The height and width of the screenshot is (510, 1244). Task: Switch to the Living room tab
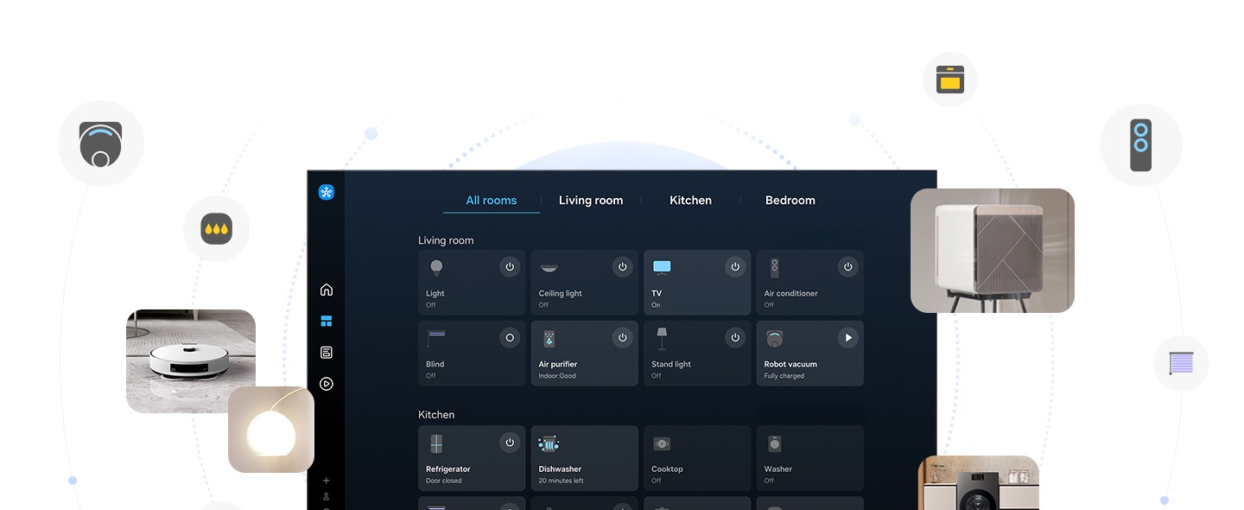tap(591, 201)
